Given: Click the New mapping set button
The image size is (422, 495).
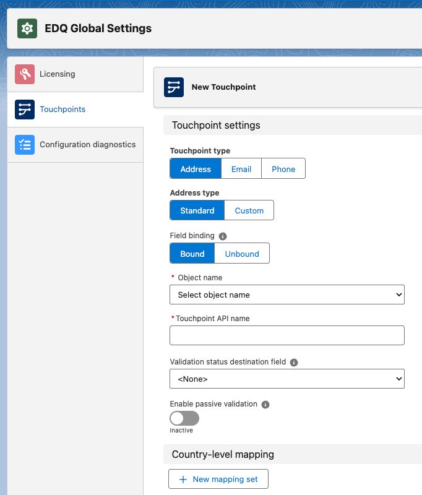Looking at the screenshot, I should (x=218, y=480).
